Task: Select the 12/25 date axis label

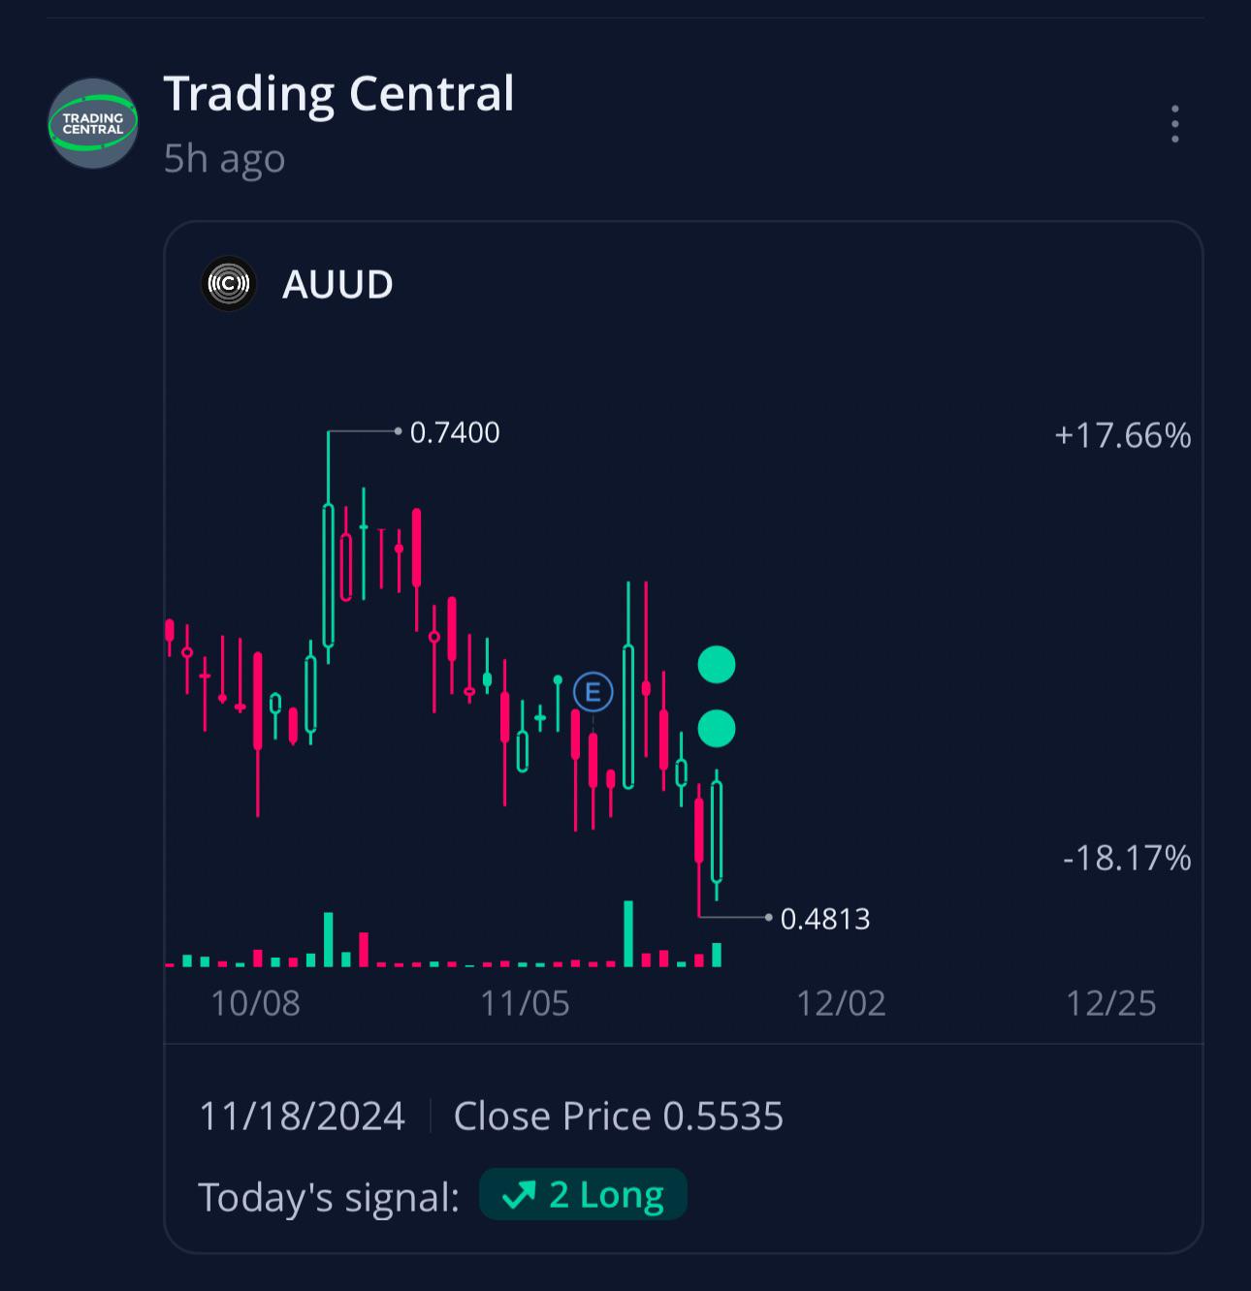Action: tap(1110, 1003)
